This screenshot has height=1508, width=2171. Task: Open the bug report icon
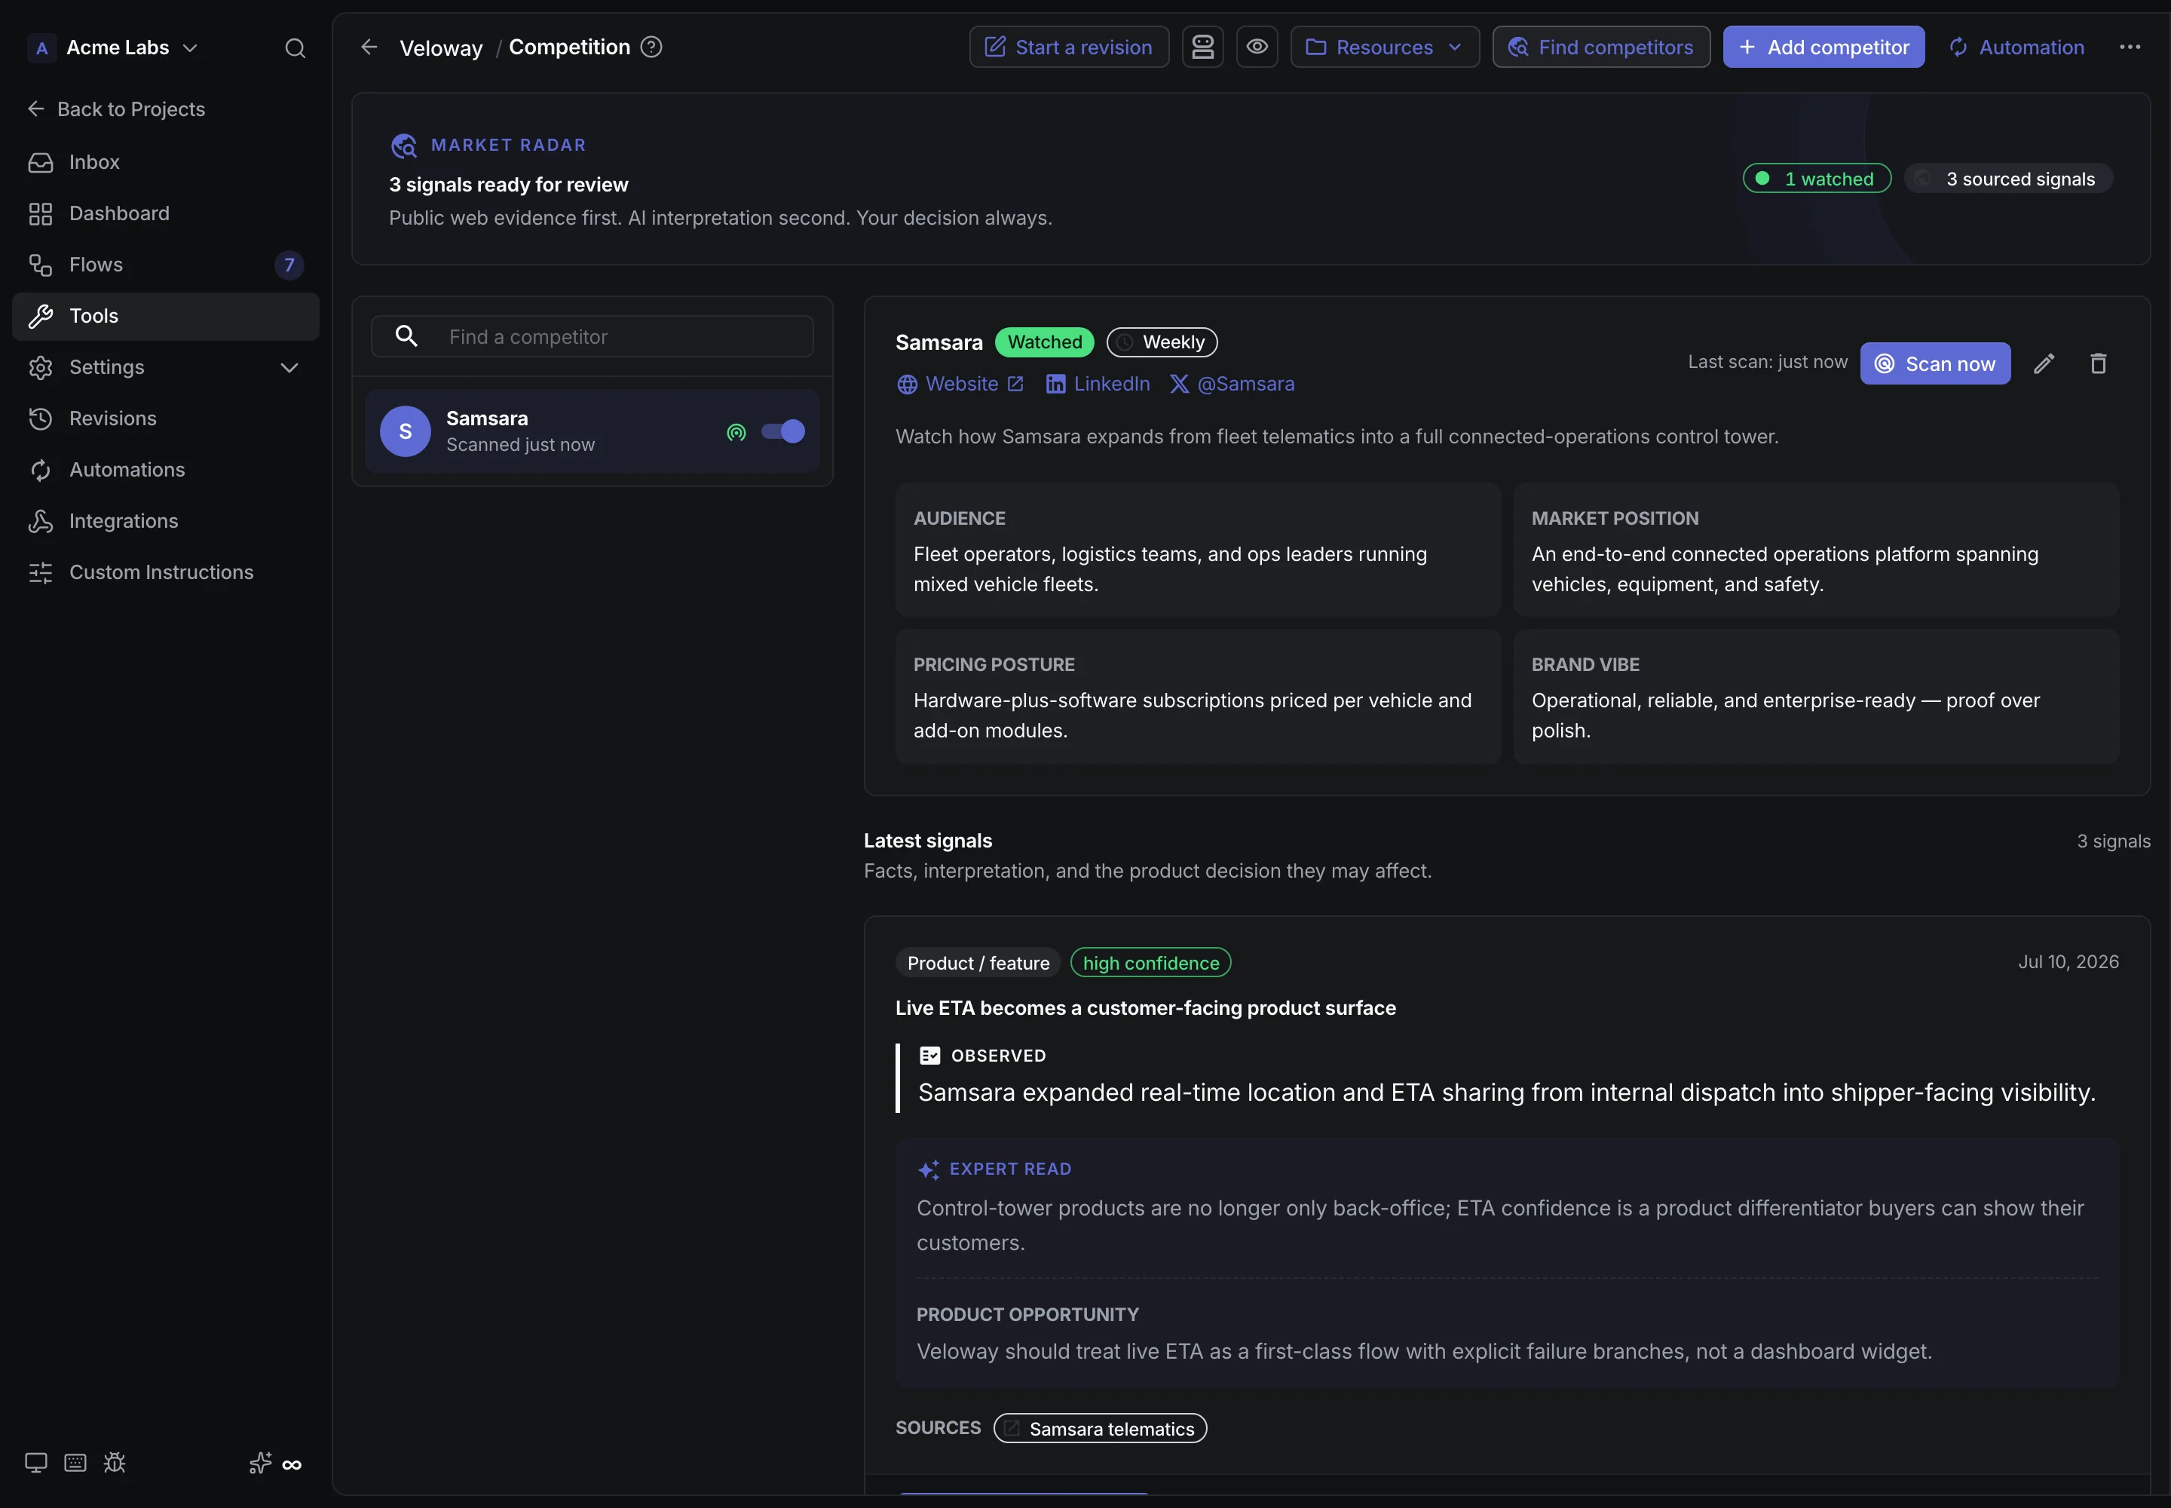115,1463
